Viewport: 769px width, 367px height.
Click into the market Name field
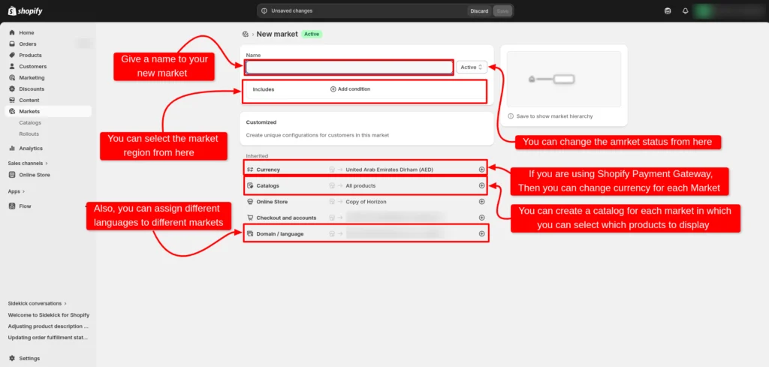349,67
